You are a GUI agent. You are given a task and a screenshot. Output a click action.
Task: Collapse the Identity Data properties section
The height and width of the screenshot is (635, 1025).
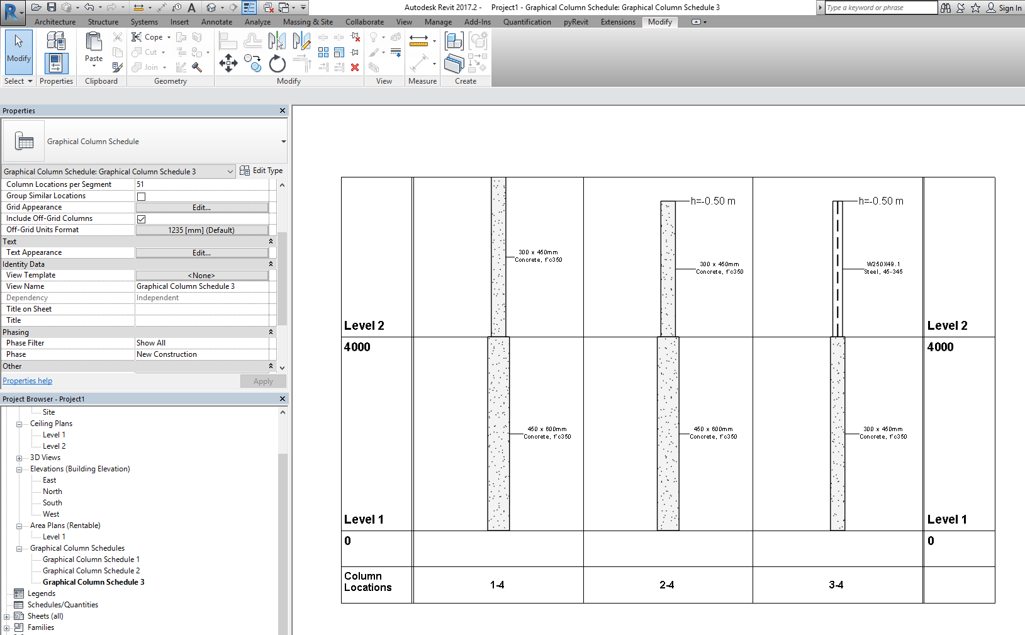click(271, 264)
